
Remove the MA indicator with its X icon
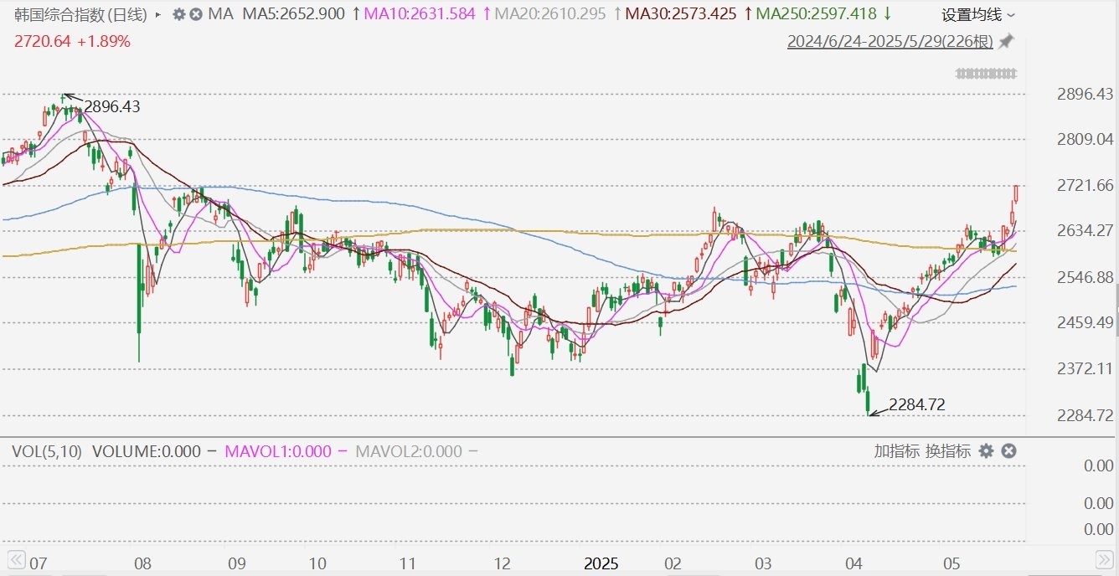click(x=196, y=14)
